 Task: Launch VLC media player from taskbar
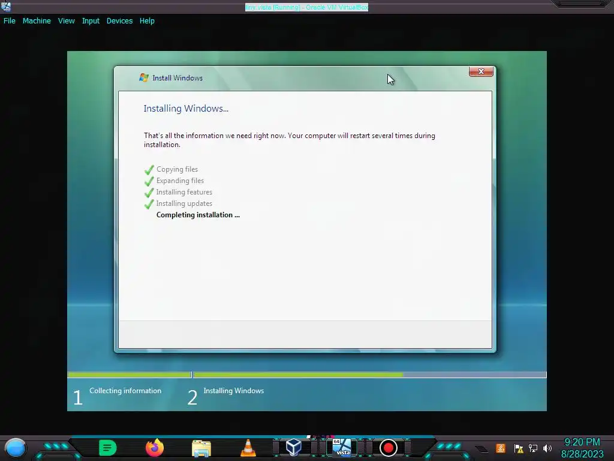[x=248, y=448]
